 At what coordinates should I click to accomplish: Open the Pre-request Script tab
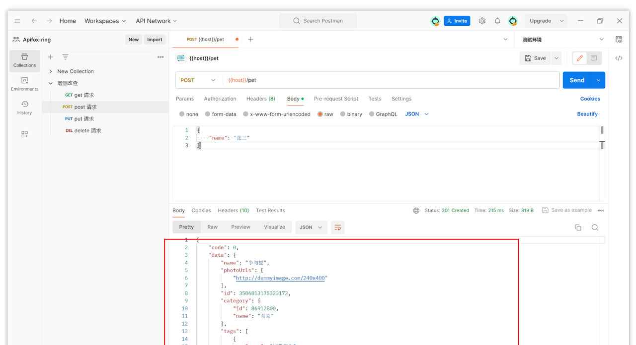[x=336, y=99]
